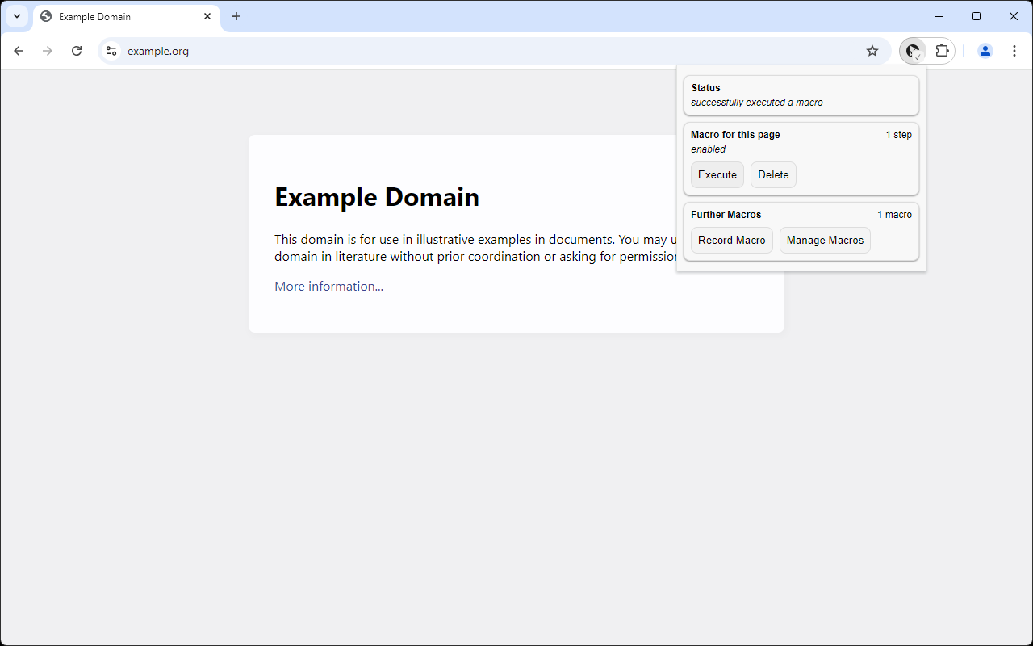Viewport: 1033px width, 646px height.
Task: Close the Example Domain tab
Action: [x=207, y=16]
